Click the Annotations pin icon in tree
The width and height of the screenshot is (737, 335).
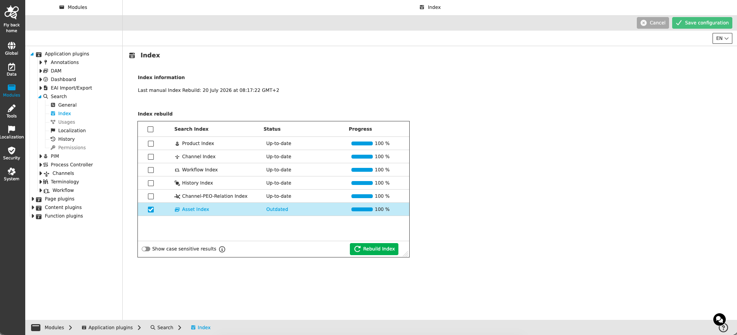click(46, 62)
